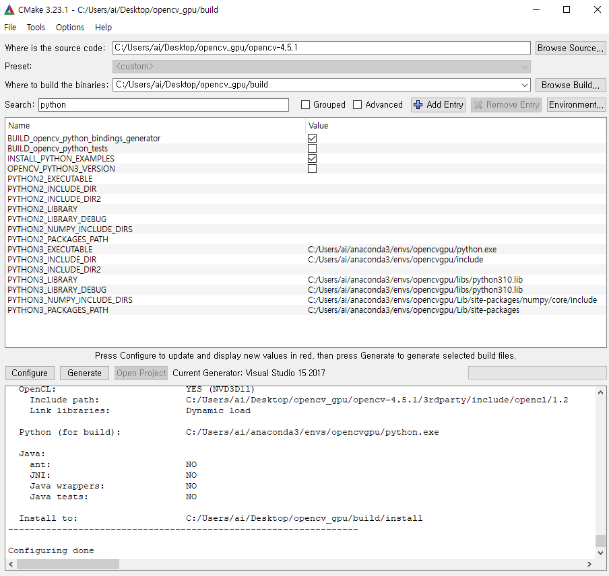609x576 pixels.
Task: Select the PYTHON2_LIBRARY_DEBUG entry
Action: point(57,219)
